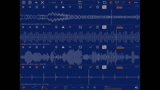The height and width of the screenshot is (90, 160).
Task: Toggle the loop arrows on the Feedback_tema.mp3 track
Action: pos(90,7)
